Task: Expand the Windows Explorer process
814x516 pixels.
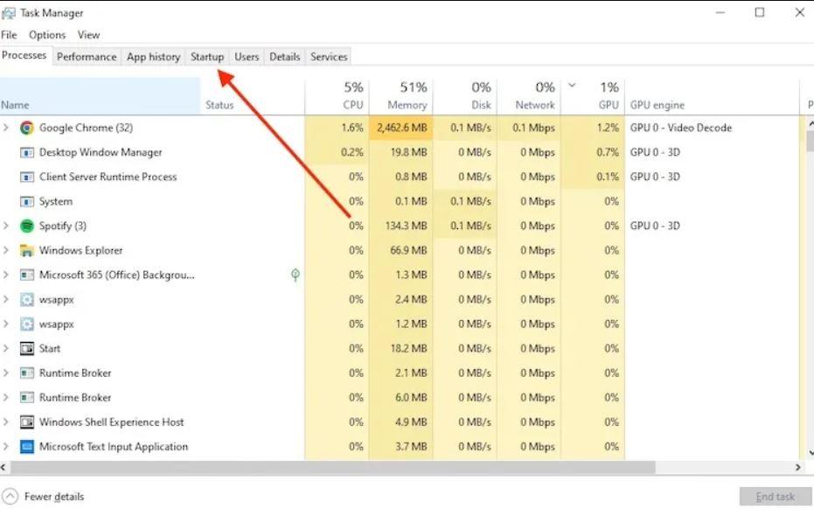Action: point(6,250)
